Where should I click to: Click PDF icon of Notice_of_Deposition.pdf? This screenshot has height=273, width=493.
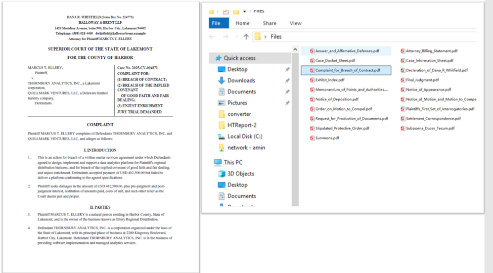pos(312,99)
